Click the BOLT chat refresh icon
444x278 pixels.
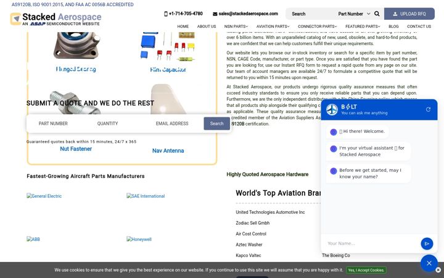point(428,109)
